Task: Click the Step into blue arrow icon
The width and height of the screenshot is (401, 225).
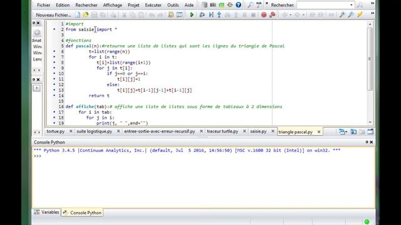Action: point(219,15)
